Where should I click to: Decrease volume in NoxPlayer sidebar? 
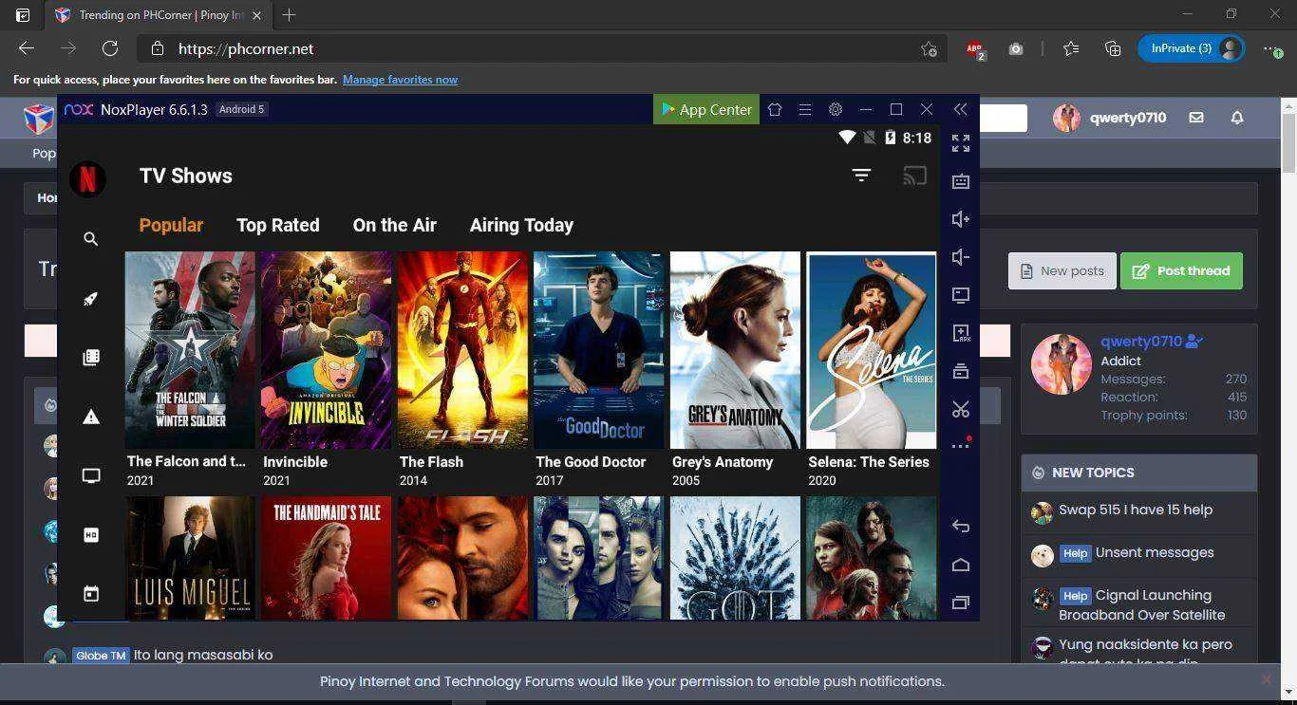point(961,257)
